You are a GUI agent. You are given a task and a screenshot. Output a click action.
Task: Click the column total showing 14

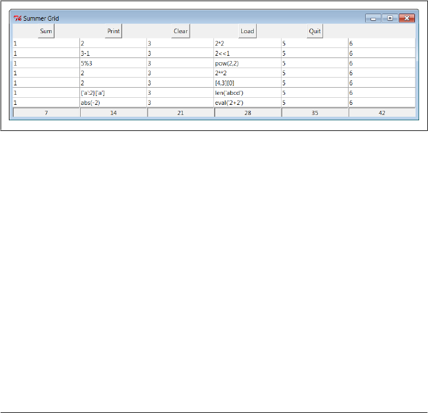(x=113, y=113)
